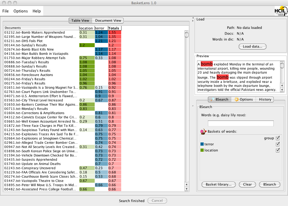The width and height of the screenshot is (288, 206).
Task: Click the Load data... button
Action: (x=252, y=46)
